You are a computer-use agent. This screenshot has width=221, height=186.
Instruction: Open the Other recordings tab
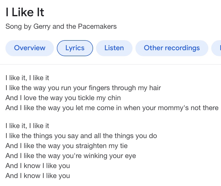point(172,48)
